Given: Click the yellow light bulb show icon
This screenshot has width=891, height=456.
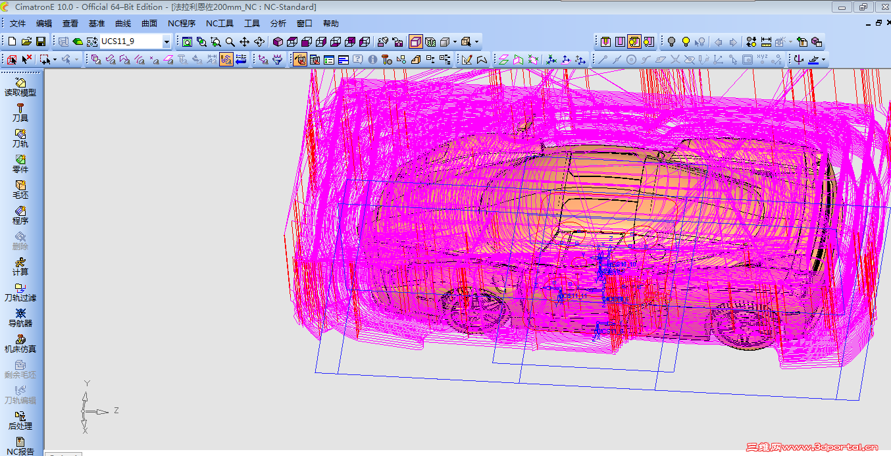Looking at the screenshot, I should (686, 41).
